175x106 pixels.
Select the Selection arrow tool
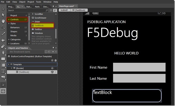3,9
